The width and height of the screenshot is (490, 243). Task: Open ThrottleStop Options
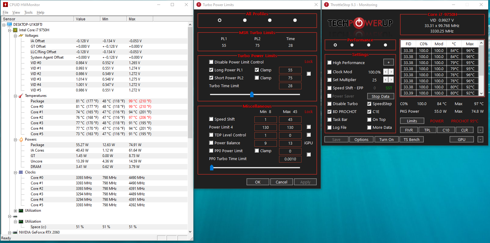coord(361,139)
